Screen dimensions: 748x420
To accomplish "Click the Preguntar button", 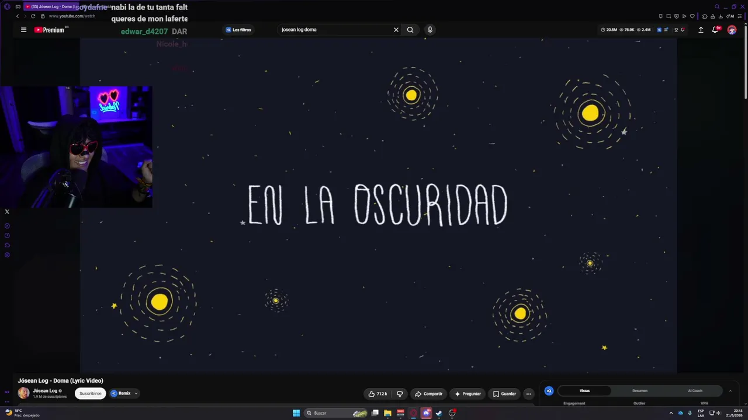I will click(x=467, y=394).
